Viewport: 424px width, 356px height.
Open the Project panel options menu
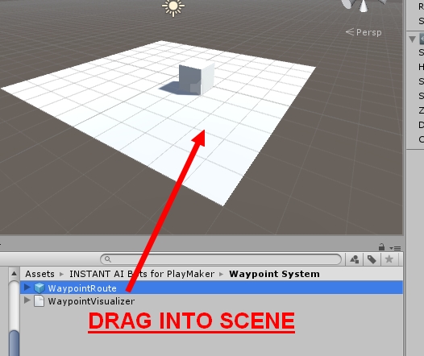click(x=395, y=248)
